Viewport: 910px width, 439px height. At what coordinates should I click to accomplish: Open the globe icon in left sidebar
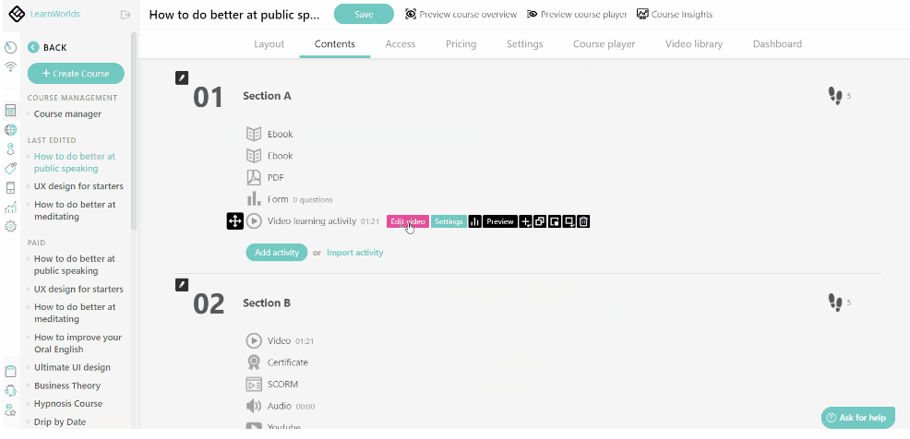click(11, 130)
